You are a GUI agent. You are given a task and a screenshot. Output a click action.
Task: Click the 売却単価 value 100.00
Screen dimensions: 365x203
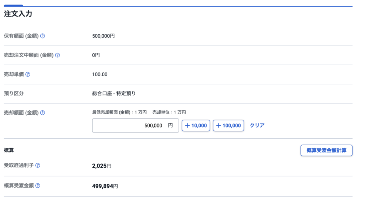coord(99,74)
